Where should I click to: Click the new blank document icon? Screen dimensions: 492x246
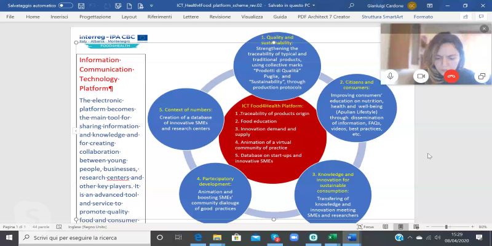[129, 6]
